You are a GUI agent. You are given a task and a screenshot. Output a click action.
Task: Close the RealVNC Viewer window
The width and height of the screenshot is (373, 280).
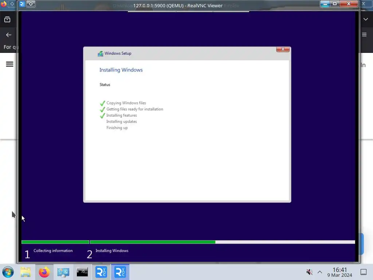click(x=349, y=4)
